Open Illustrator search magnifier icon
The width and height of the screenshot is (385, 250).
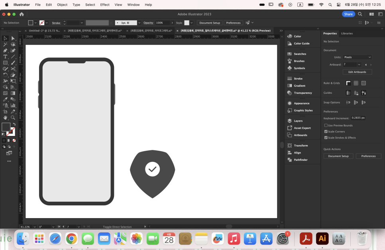360,14
